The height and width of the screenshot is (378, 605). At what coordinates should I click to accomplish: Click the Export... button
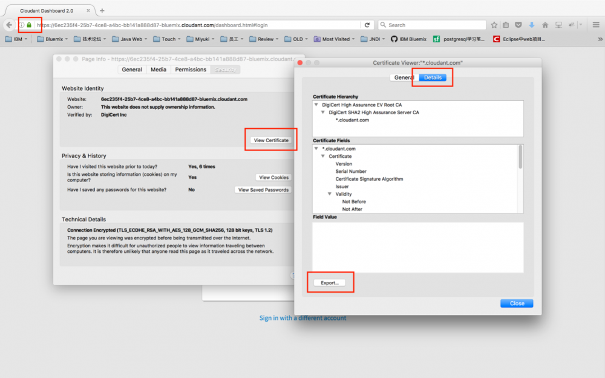[x=329, y=282]
